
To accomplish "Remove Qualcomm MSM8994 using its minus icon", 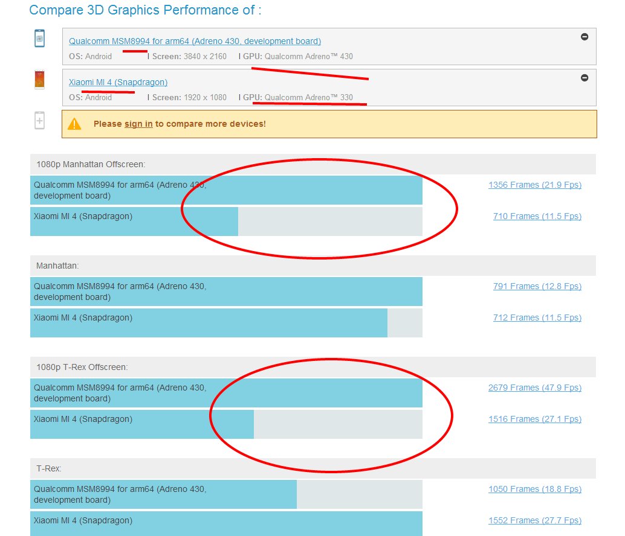I will click(x=585, y=37).
